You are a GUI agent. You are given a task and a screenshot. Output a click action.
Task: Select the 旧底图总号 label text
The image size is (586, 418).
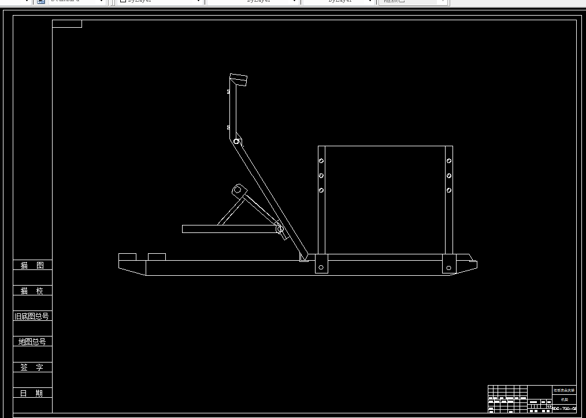click(x=32, y=316)
